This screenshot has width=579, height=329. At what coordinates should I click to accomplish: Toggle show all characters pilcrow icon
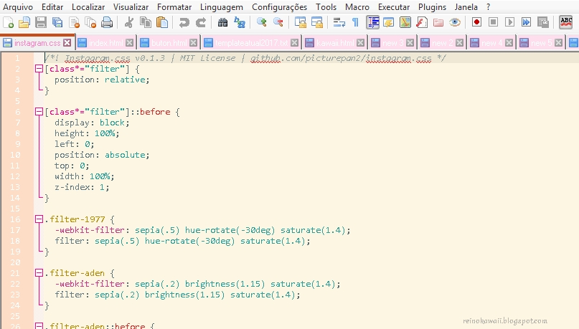[355, 22]
